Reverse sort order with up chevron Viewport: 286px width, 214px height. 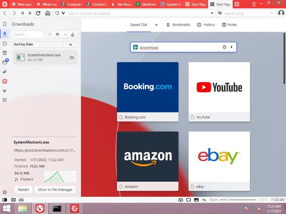tap(70, 44)
